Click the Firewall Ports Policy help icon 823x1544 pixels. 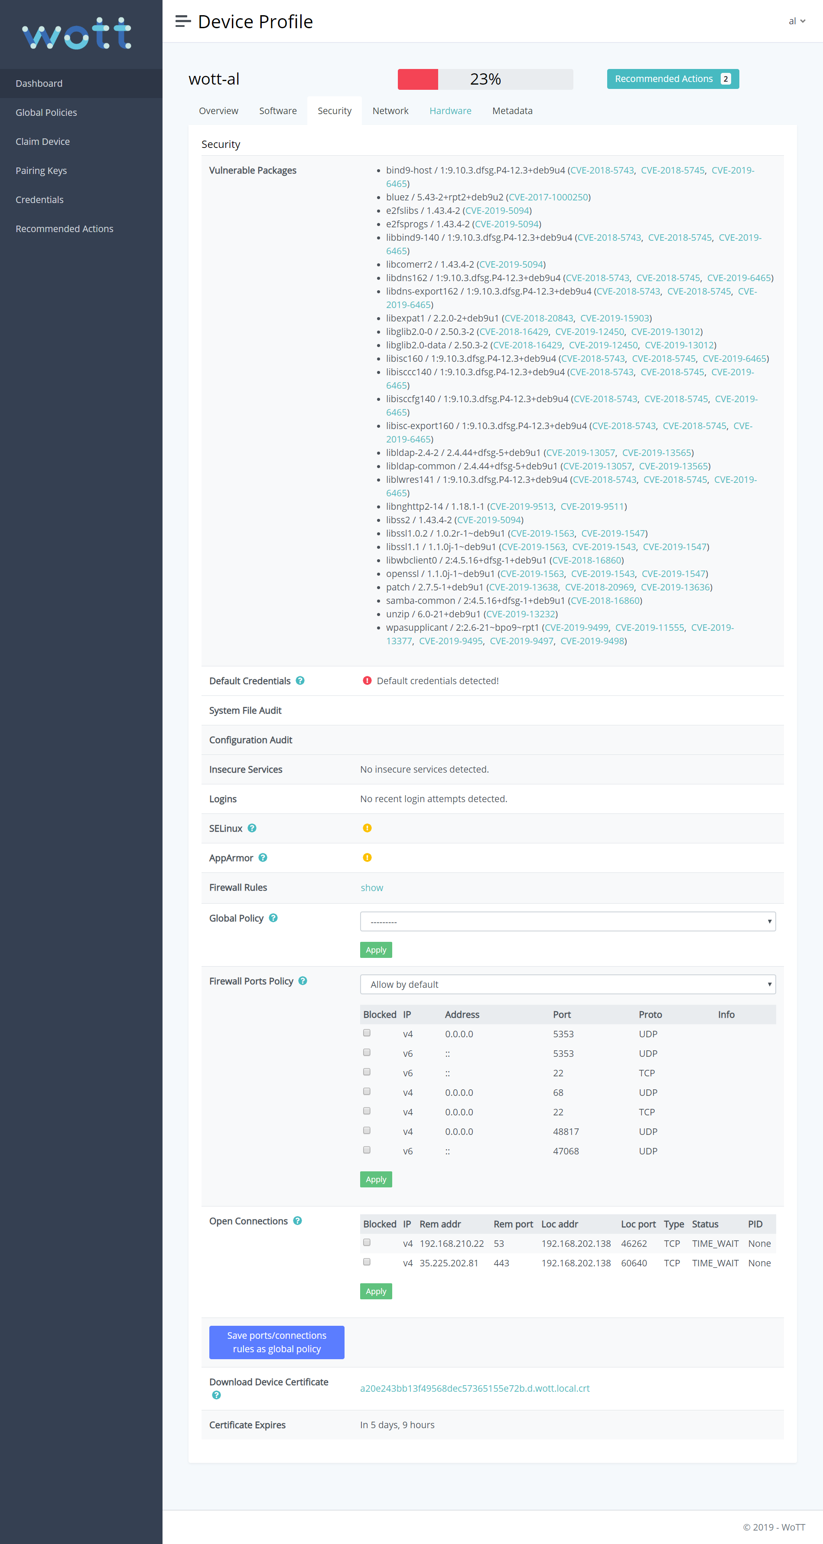303,980
